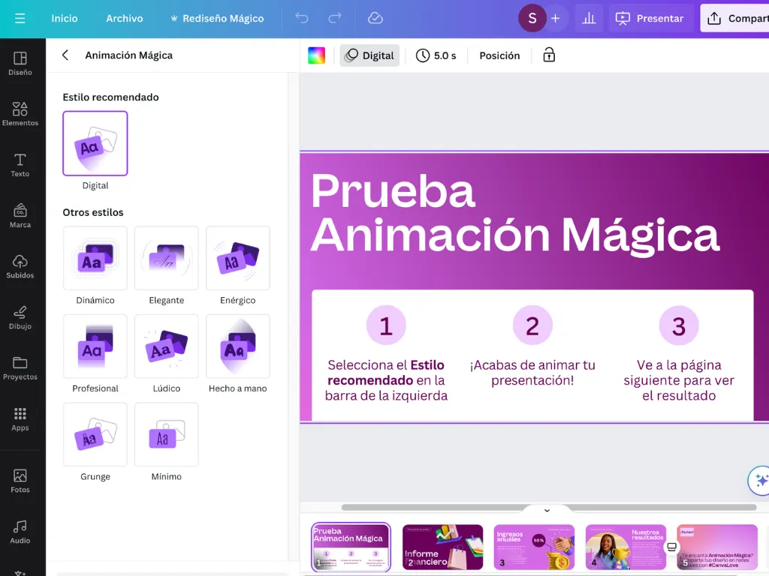769x576 pixels.
Task: Click the number 2 circle on slide
Action: (x=532, y=325)
